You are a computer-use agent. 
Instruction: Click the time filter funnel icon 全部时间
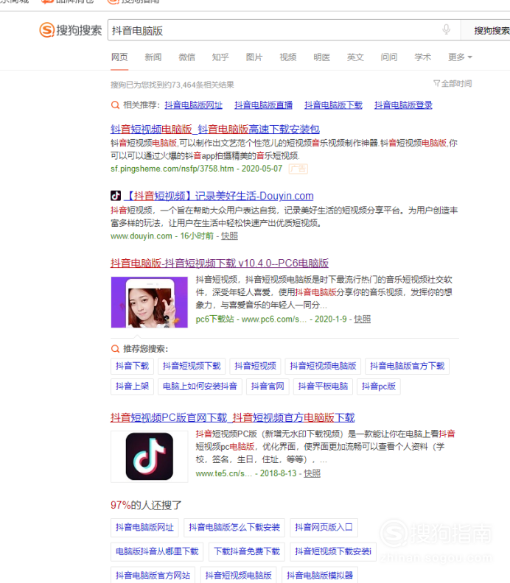(x=453, y=83)
